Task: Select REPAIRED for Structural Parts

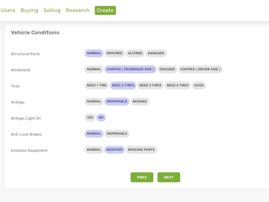Action: pyautogui.click(x=115, y=53)
